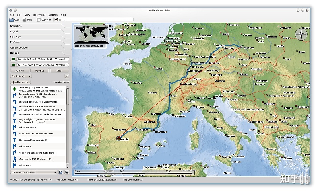Click the '1 routes found' text
Screen dimensions: 318x191
pos(61,82)
